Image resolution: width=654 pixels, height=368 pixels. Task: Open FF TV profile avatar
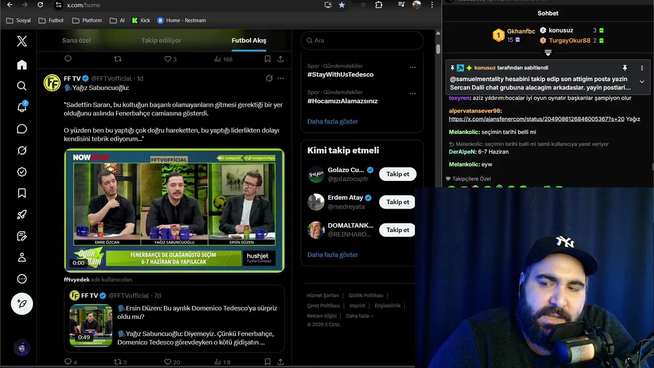pos(52,83)
